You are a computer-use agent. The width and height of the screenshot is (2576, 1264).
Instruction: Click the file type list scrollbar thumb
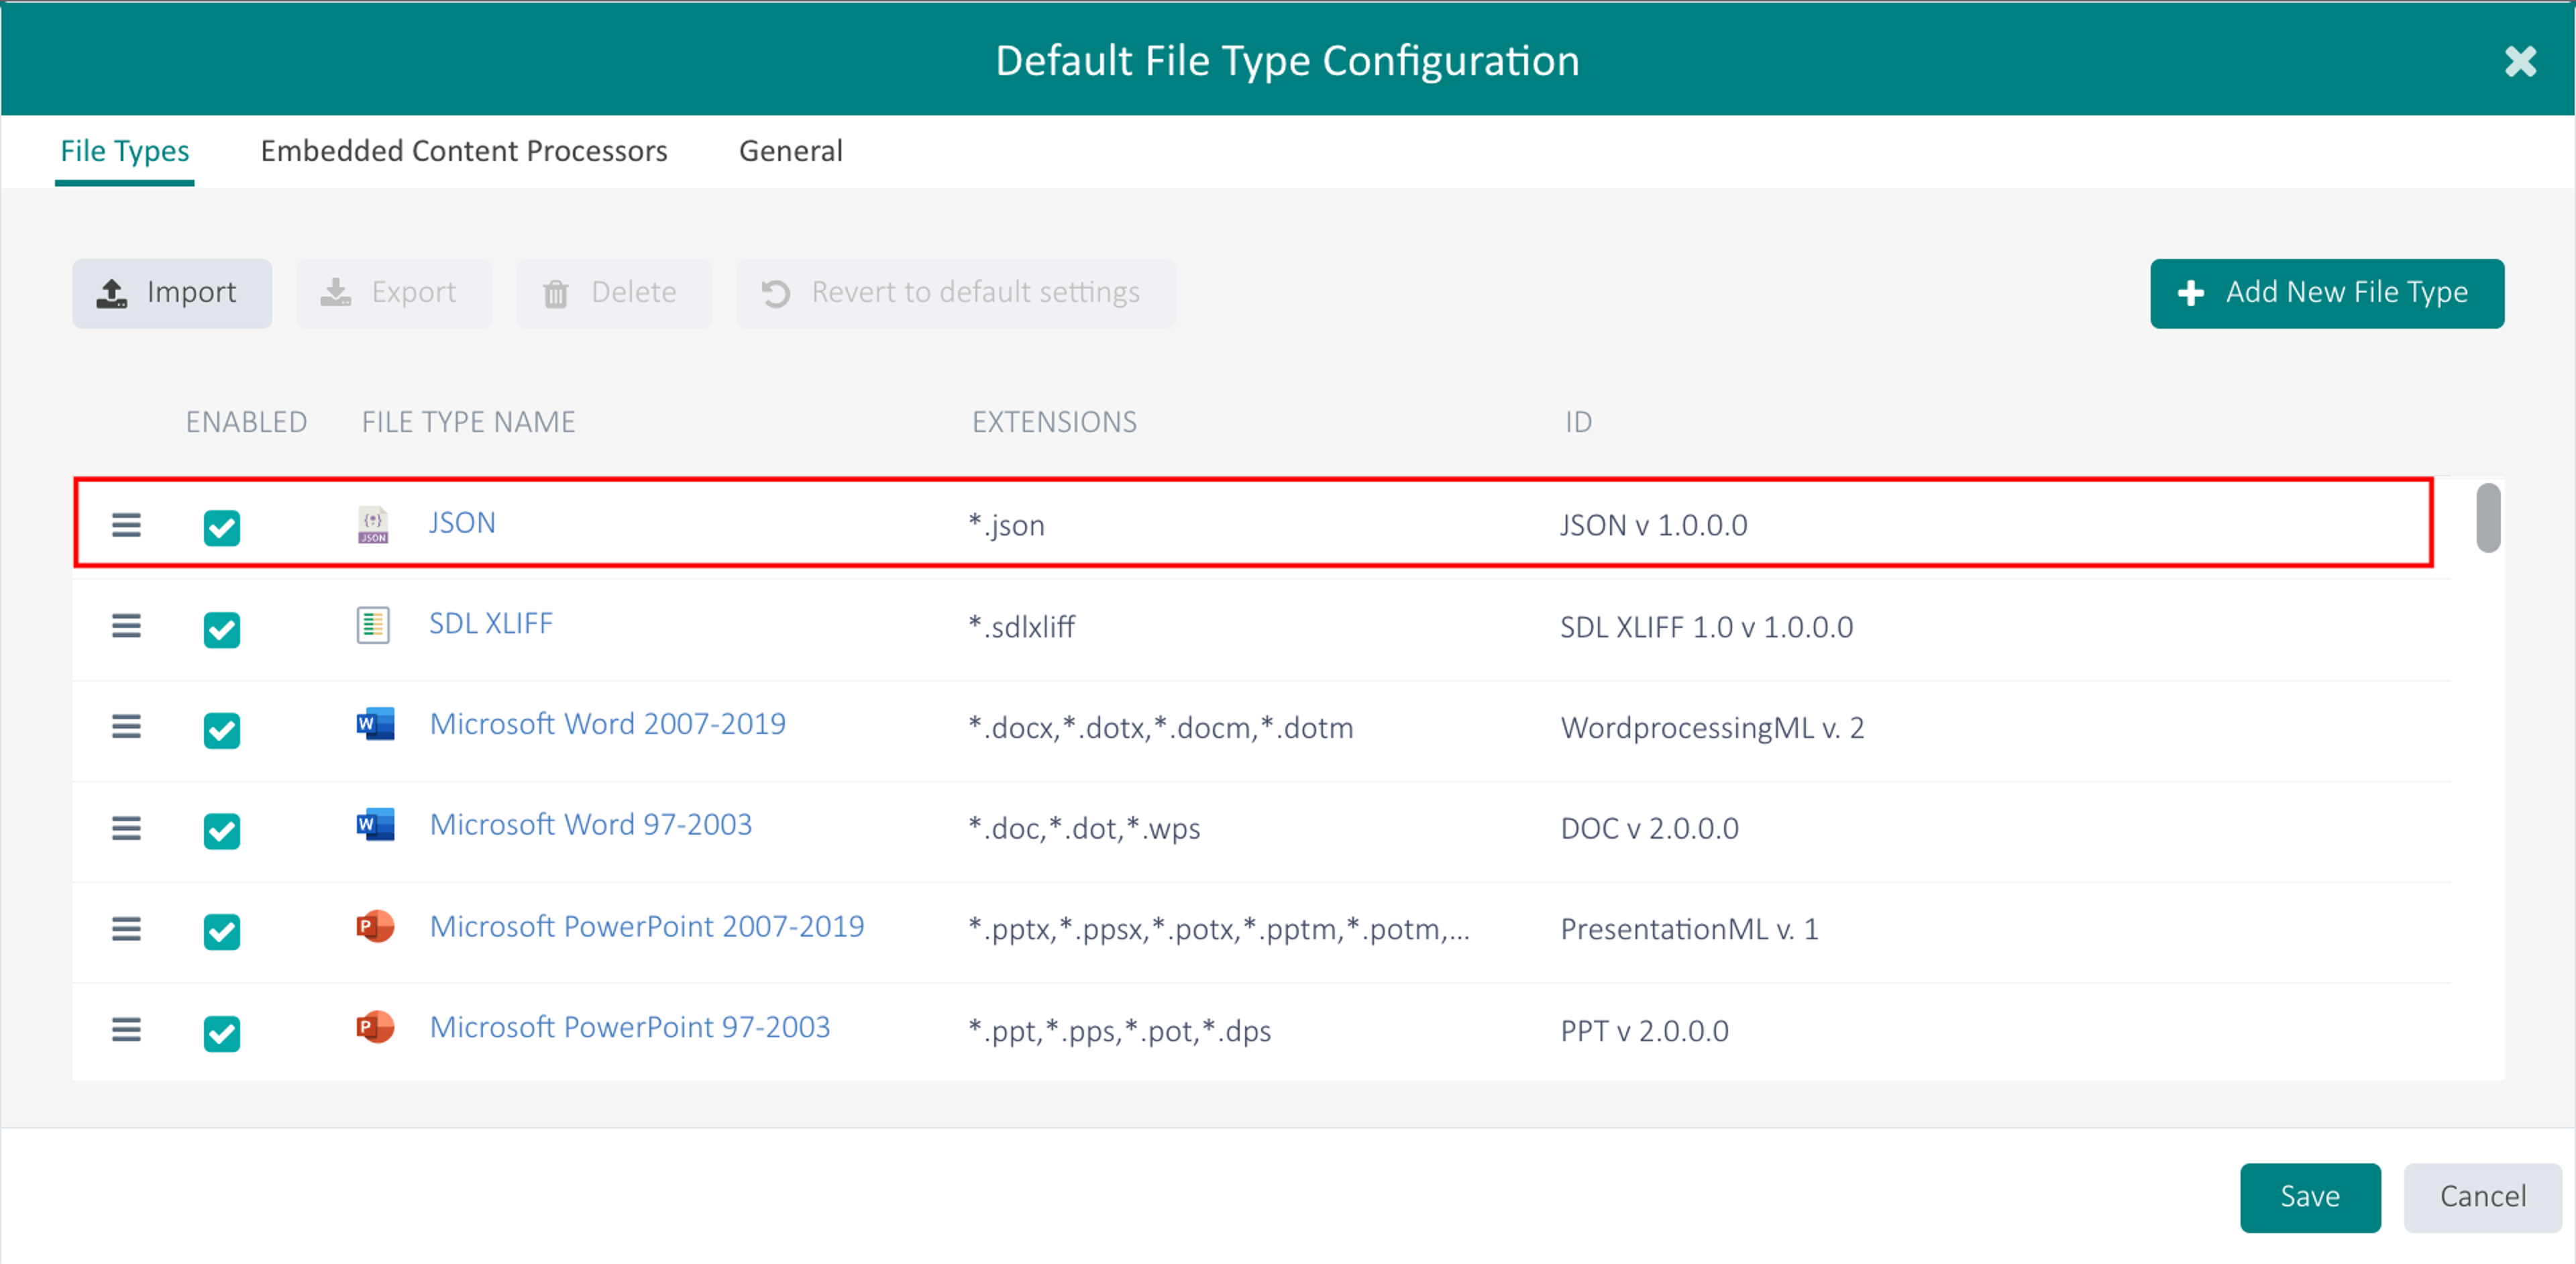pos(2488,517)
